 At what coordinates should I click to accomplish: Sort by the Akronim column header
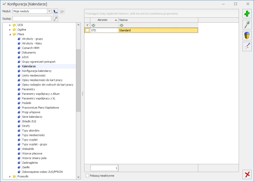click(x=104, y=20)
